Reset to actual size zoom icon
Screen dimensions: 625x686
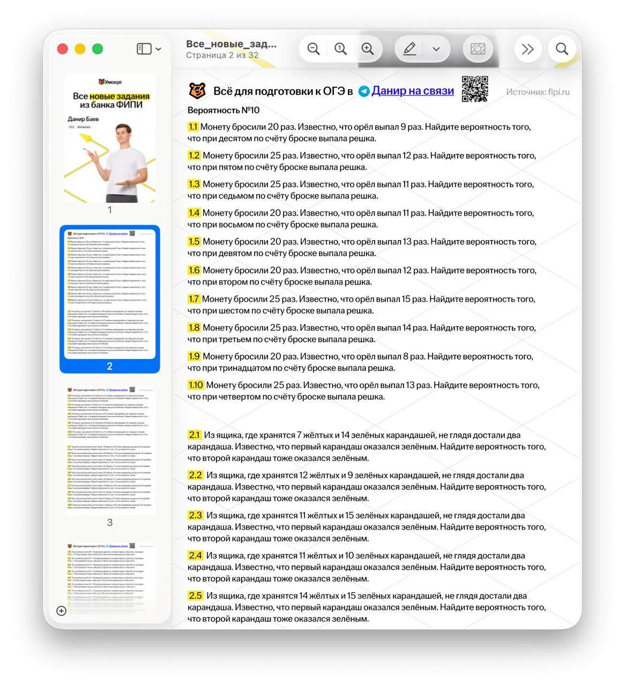340,49
